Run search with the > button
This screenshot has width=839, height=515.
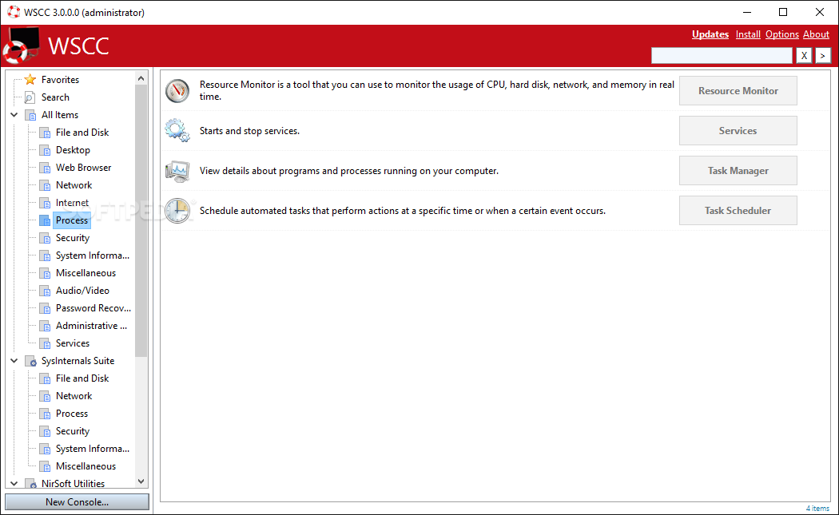click(x=822, y=56)
